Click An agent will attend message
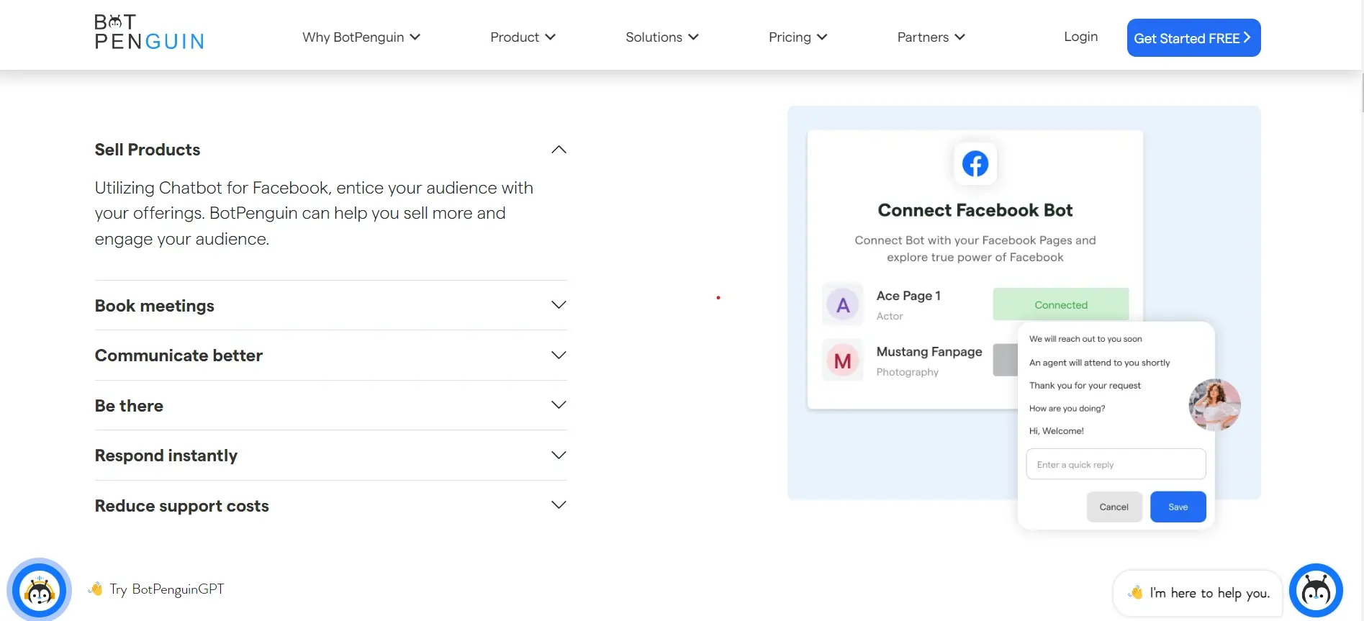The width and height of the screenshot is (1364, 621). [x=1099, y=363]
